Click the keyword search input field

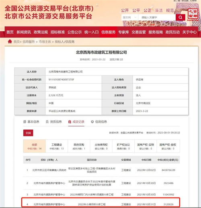(157, 17)
